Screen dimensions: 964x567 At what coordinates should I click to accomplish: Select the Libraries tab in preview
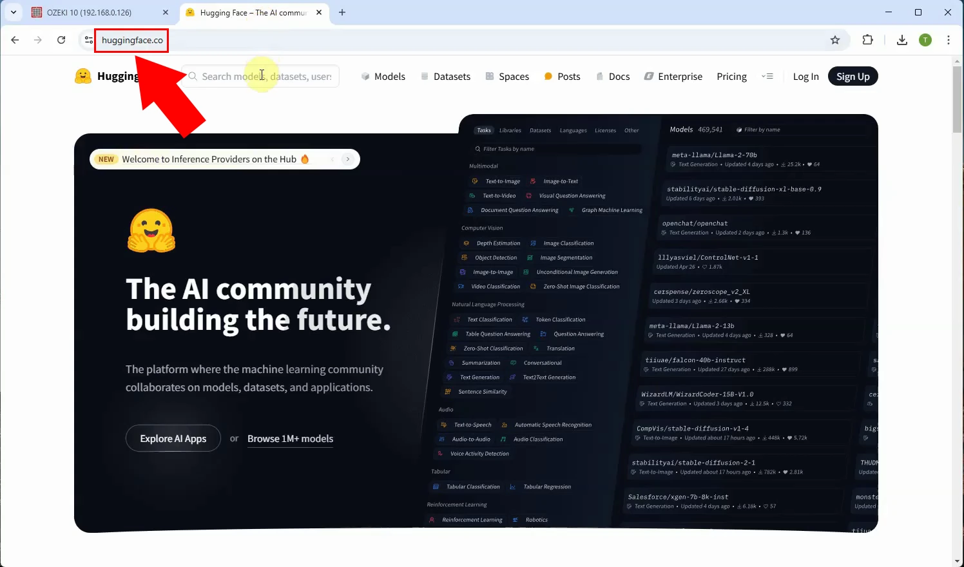[x=510, y=130]
